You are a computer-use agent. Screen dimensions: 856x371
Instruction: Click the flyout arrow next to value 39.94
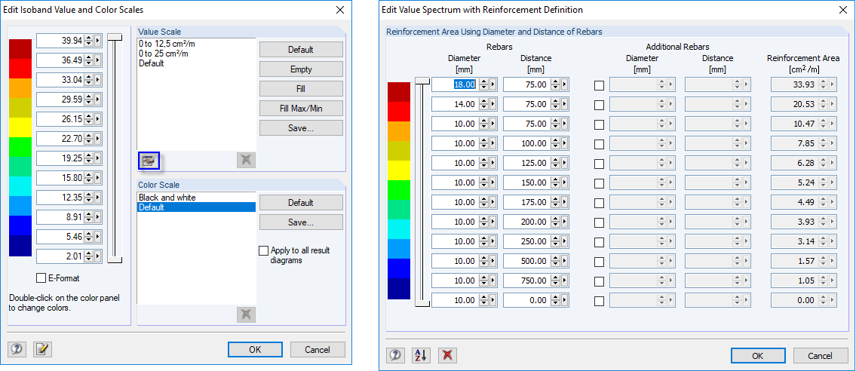(x=98, y=41)
